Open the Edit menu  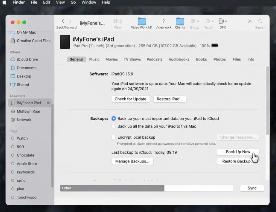[46, 2]
